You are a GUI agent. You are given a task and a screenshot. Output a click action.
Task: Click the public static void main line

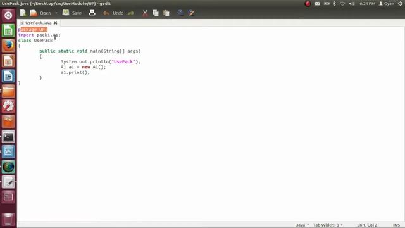point(90,51)
